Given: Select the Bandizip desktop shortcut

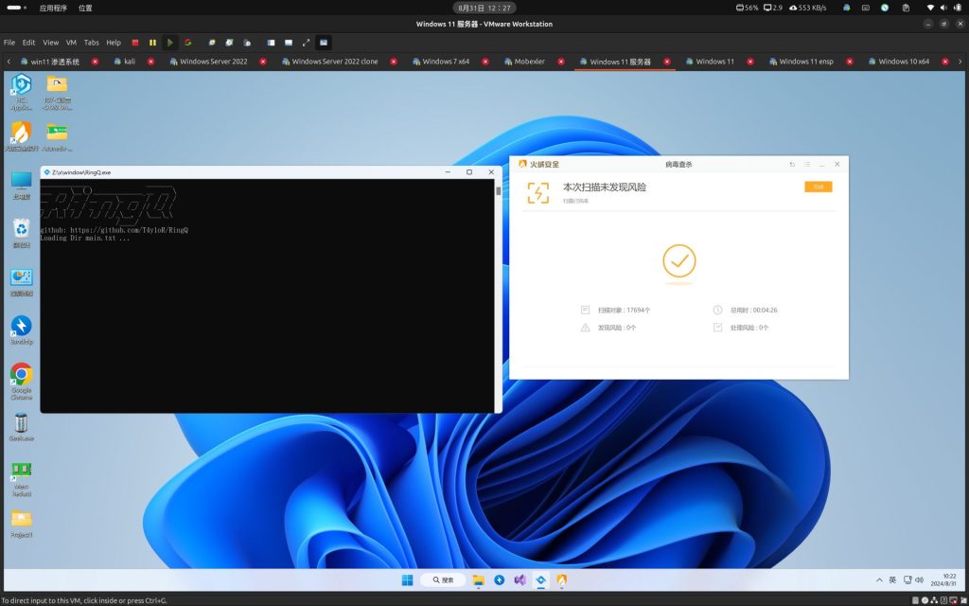Looking at the screenshot, I should (21, 330).
